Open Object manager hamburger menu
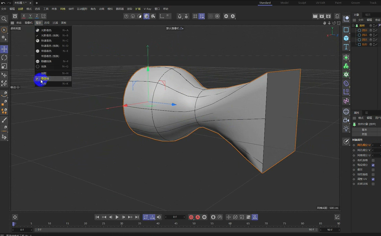381x236 pixels. coord(354,20)
